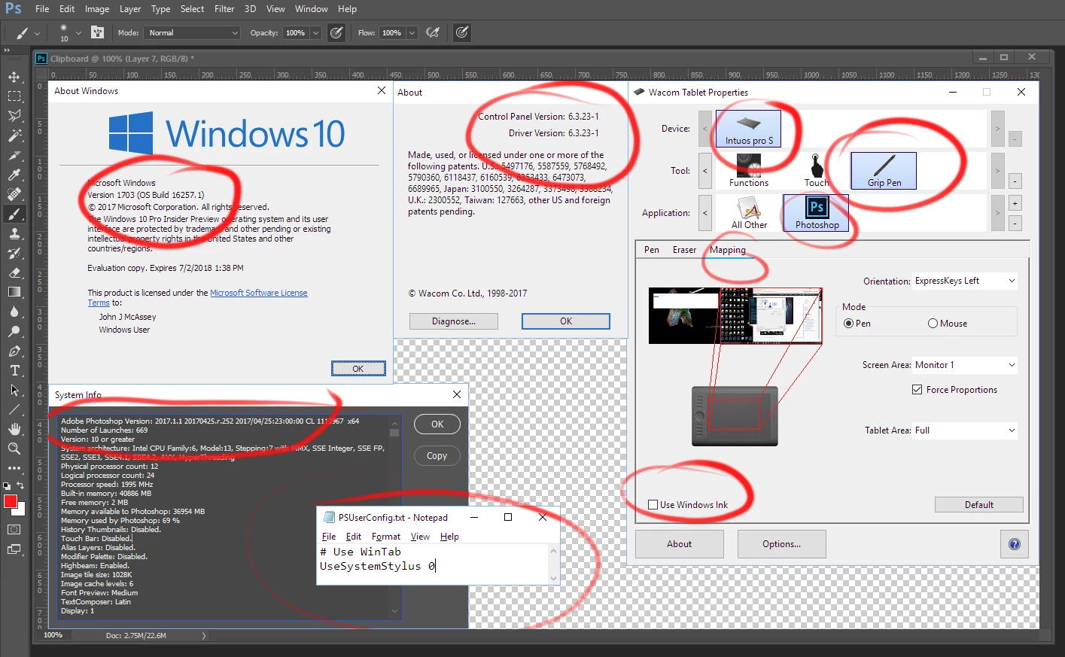Switch to the Mapping tab

coord(728,250)
